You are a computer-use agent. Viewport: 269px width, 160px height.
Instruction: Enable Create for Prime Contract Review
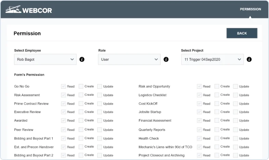click(81, 103)
